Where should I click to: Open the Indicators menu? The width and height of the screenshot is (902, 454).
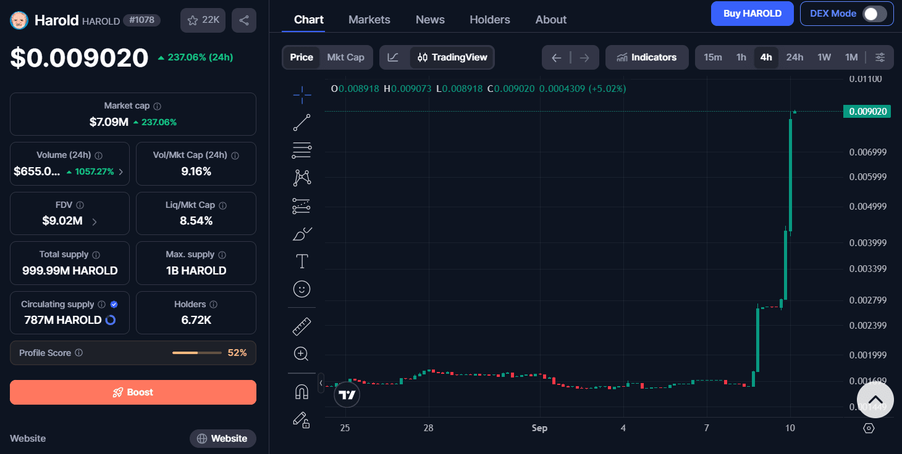click(x=647, y=57)
